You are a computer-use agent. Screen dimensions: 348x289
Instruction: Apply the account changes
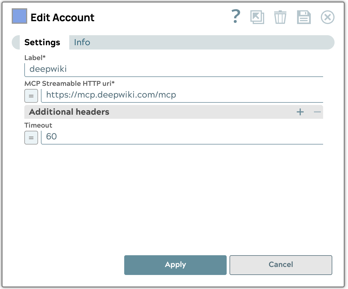[x=175, y=265]
